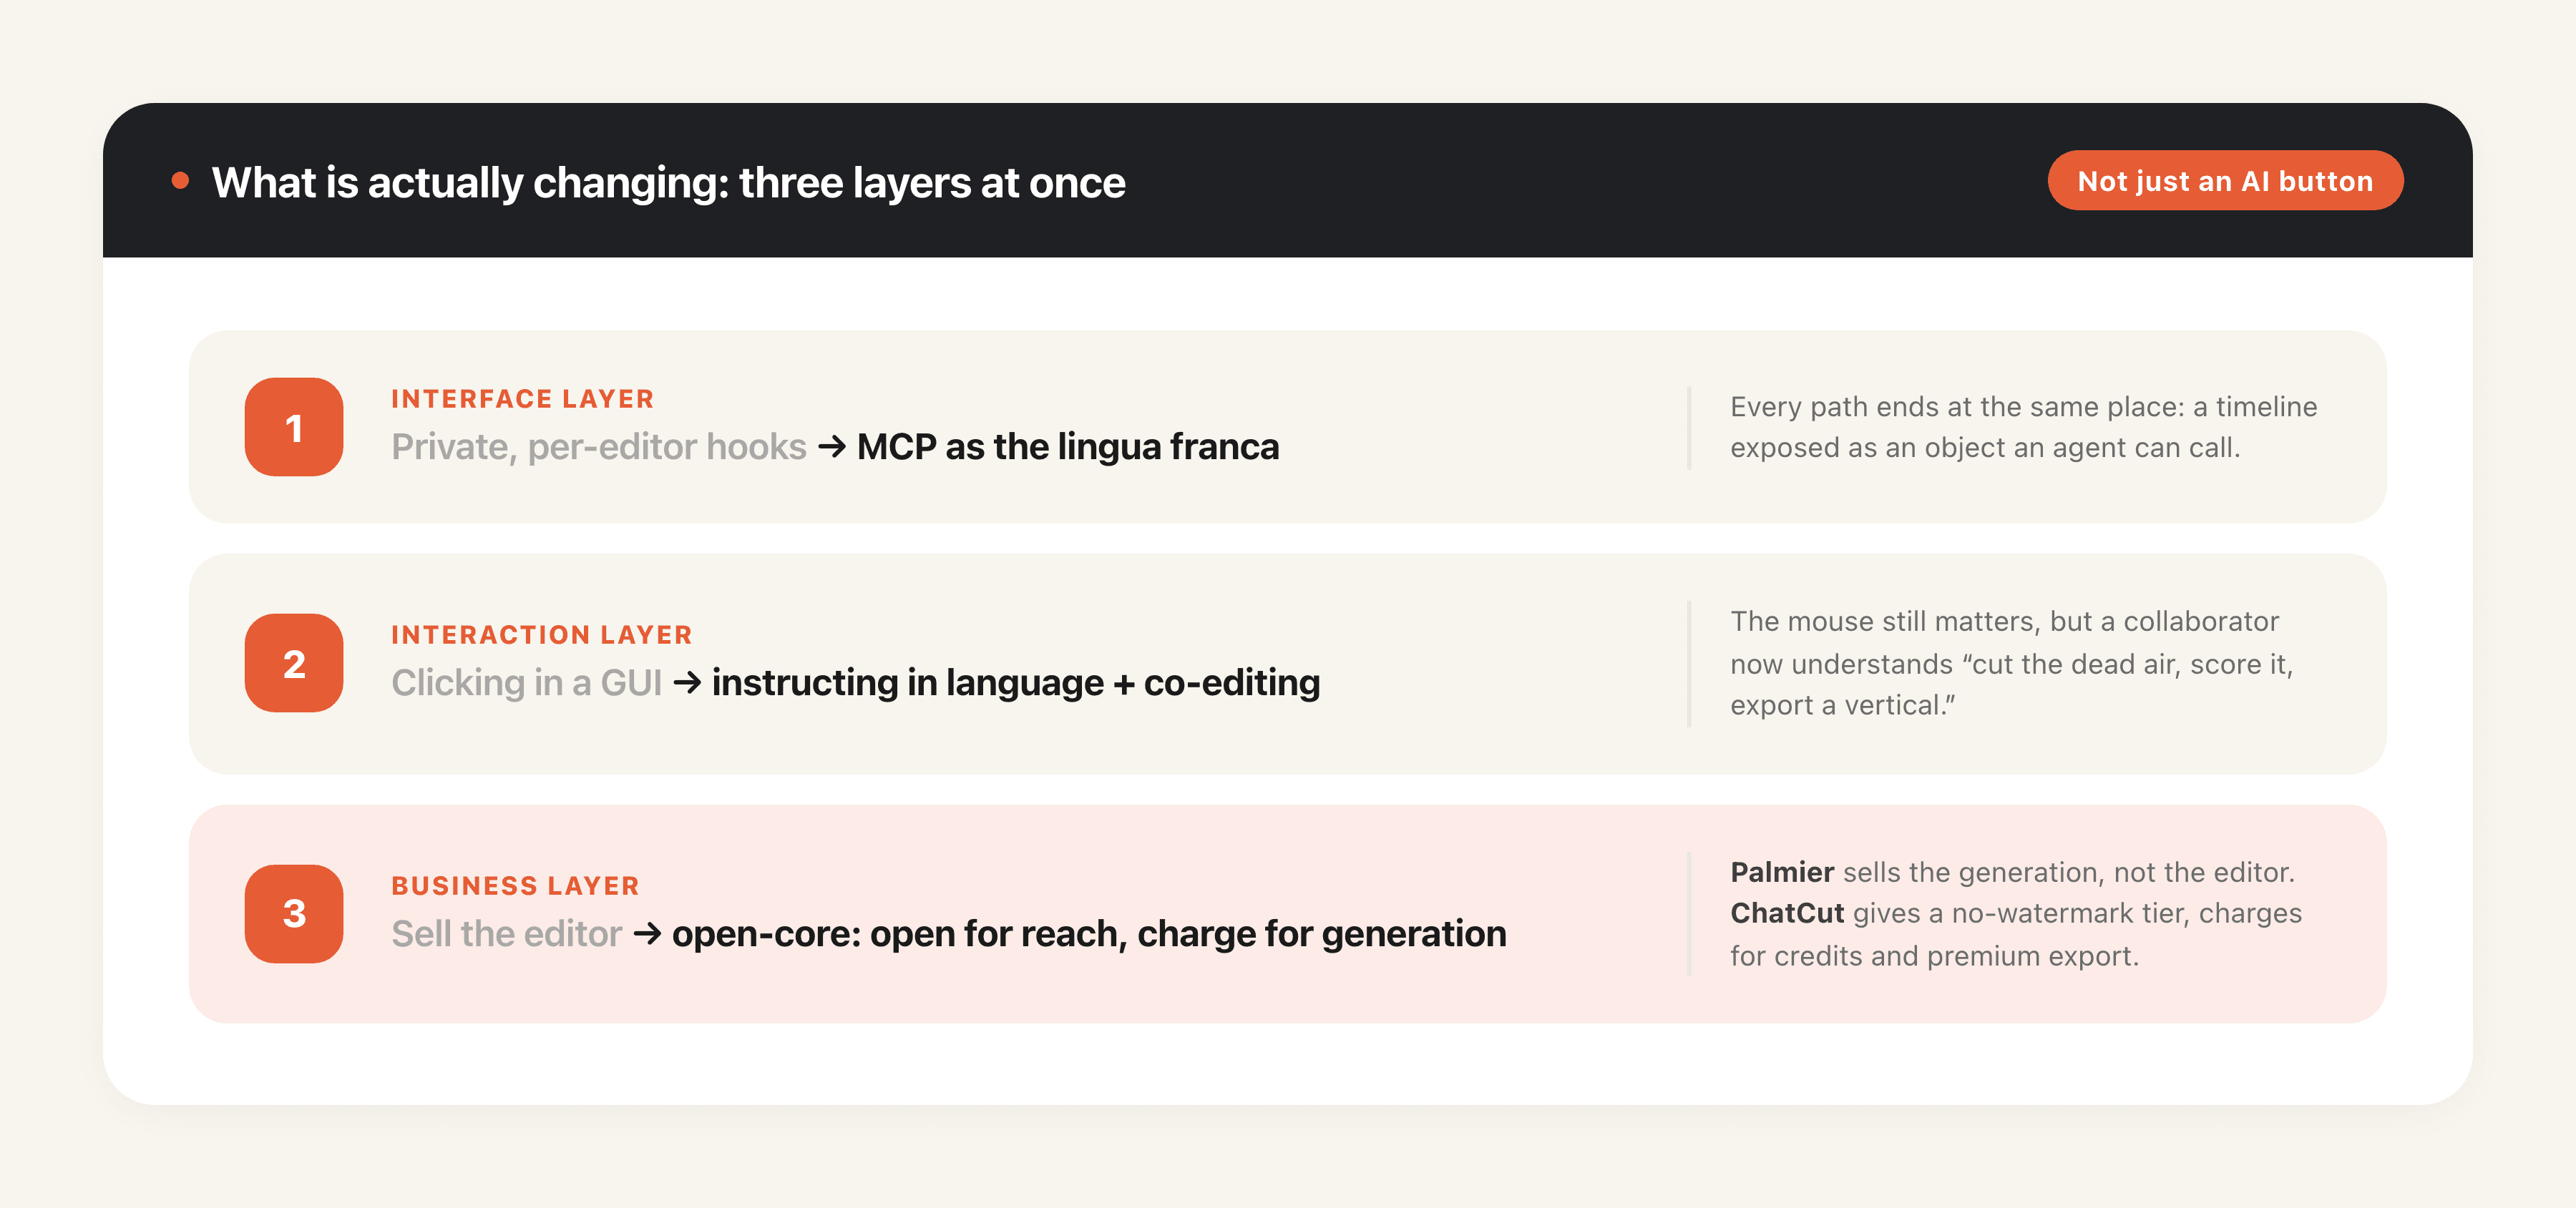Click the arrow after 'Clicking in a GUI'
The width and height of the screenshot is (2576, 1208).
[687, 682]
